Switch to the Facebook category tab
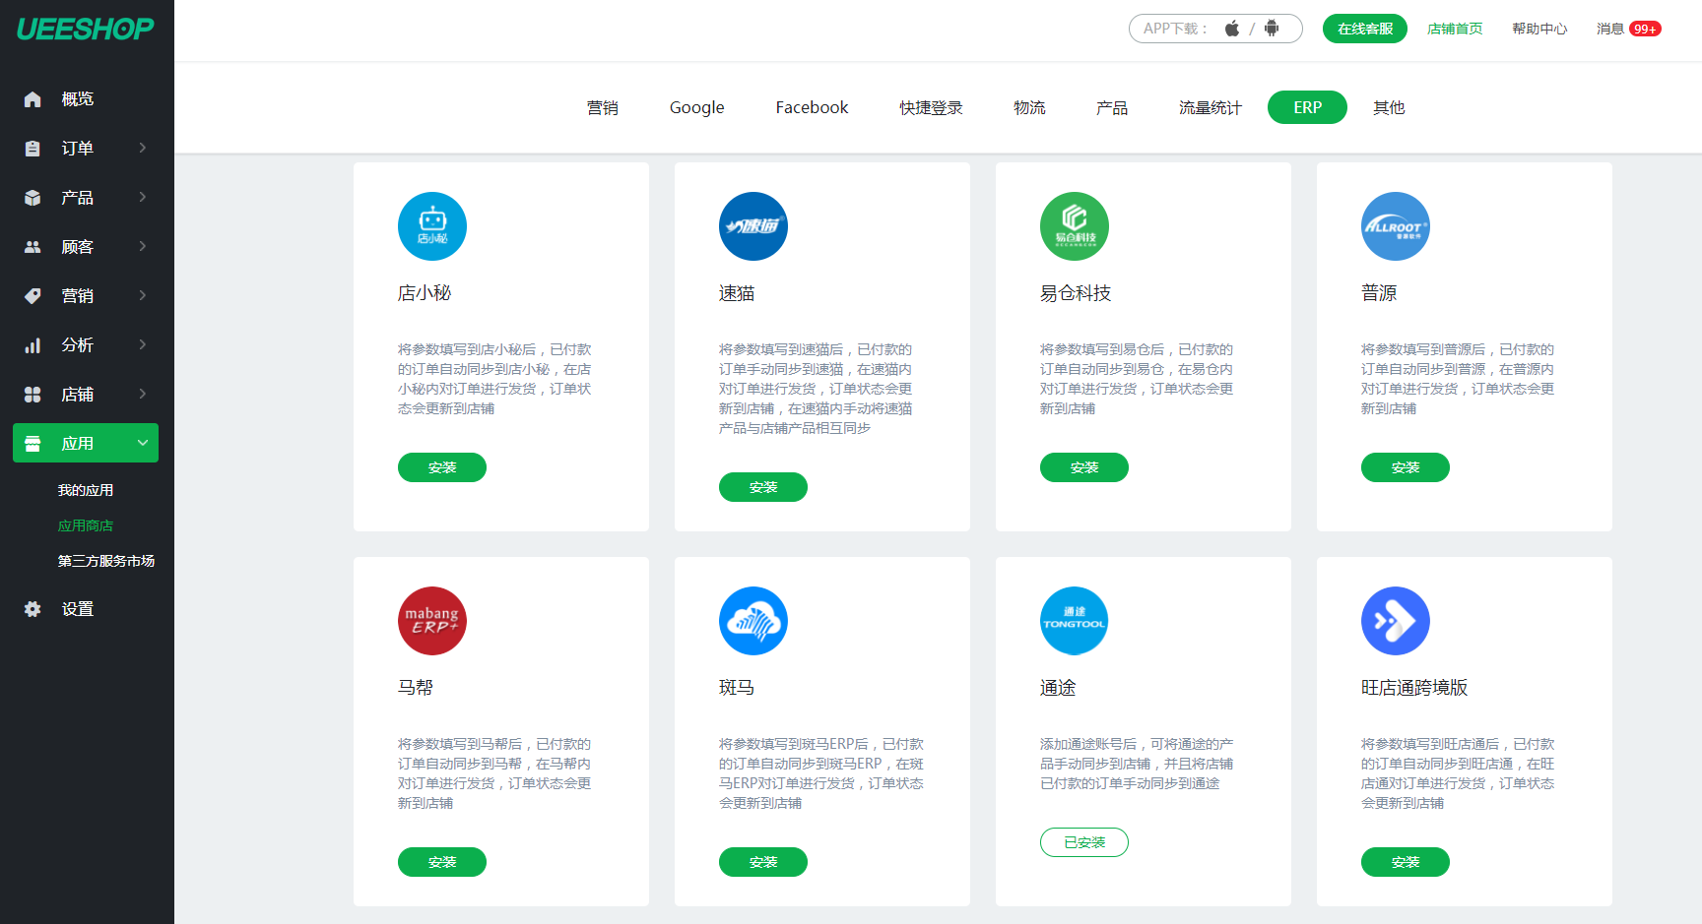 pyautogui.click(x=812, y=107)
